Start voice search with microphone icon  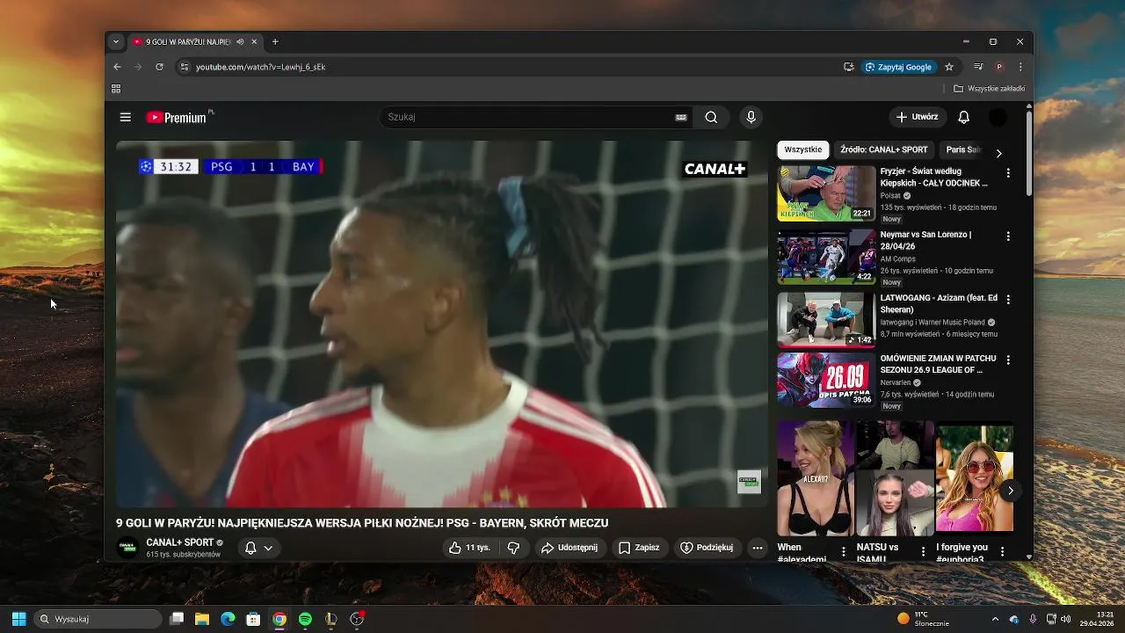click(751, 117)
